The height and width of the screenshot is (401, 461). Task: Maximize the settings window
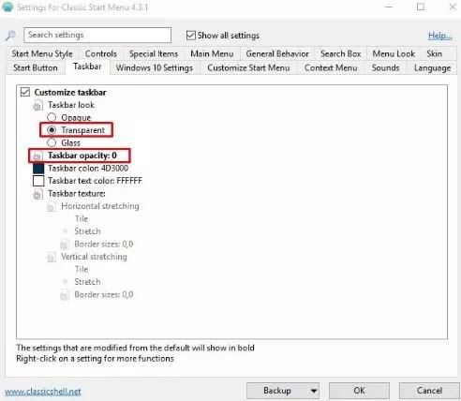coord(421,7)
